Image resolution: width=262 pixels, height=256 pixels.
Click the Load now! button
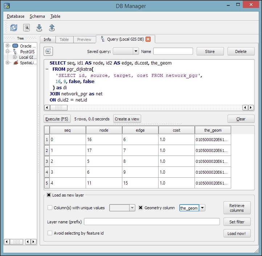click(237, 234)
